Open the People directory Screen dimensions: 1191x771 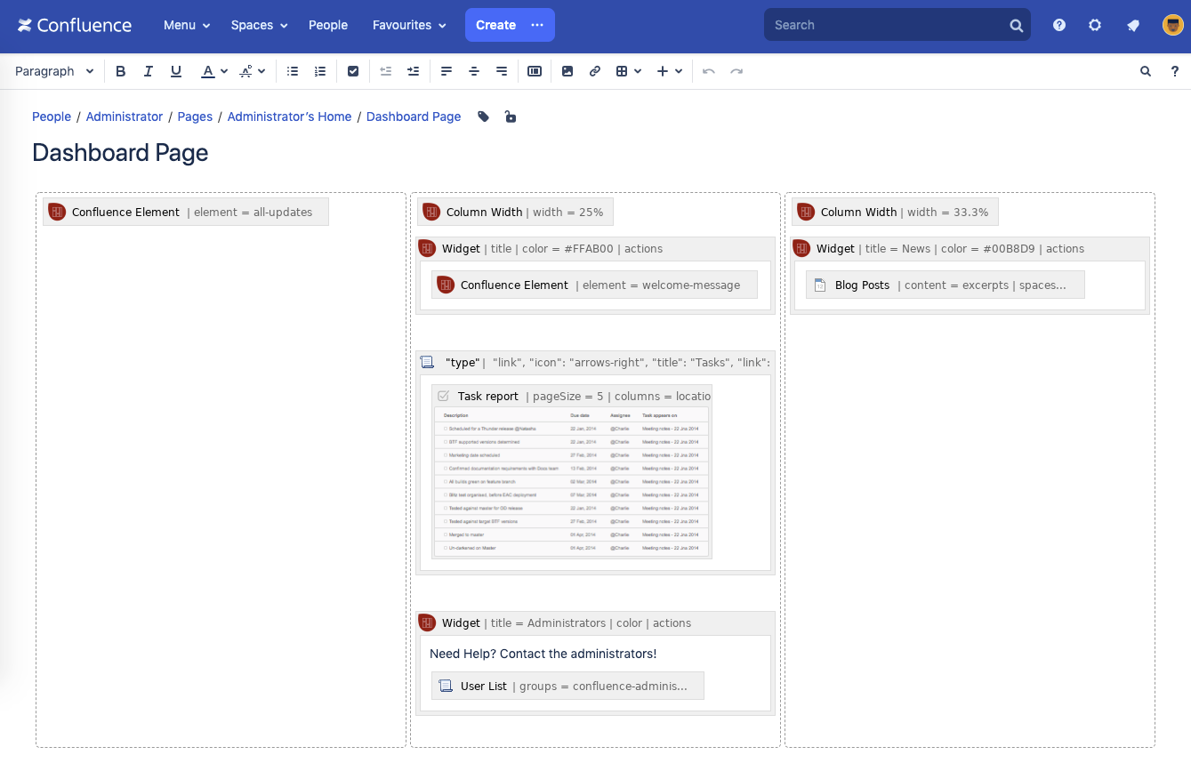(328, 25)
